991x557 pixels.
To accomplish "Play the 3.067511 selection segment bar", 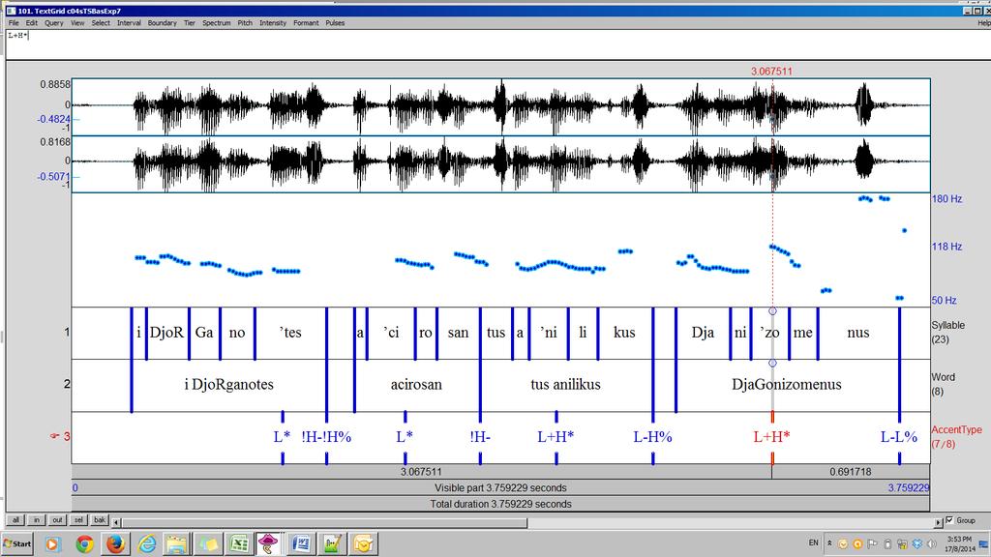I will (422, 472).
